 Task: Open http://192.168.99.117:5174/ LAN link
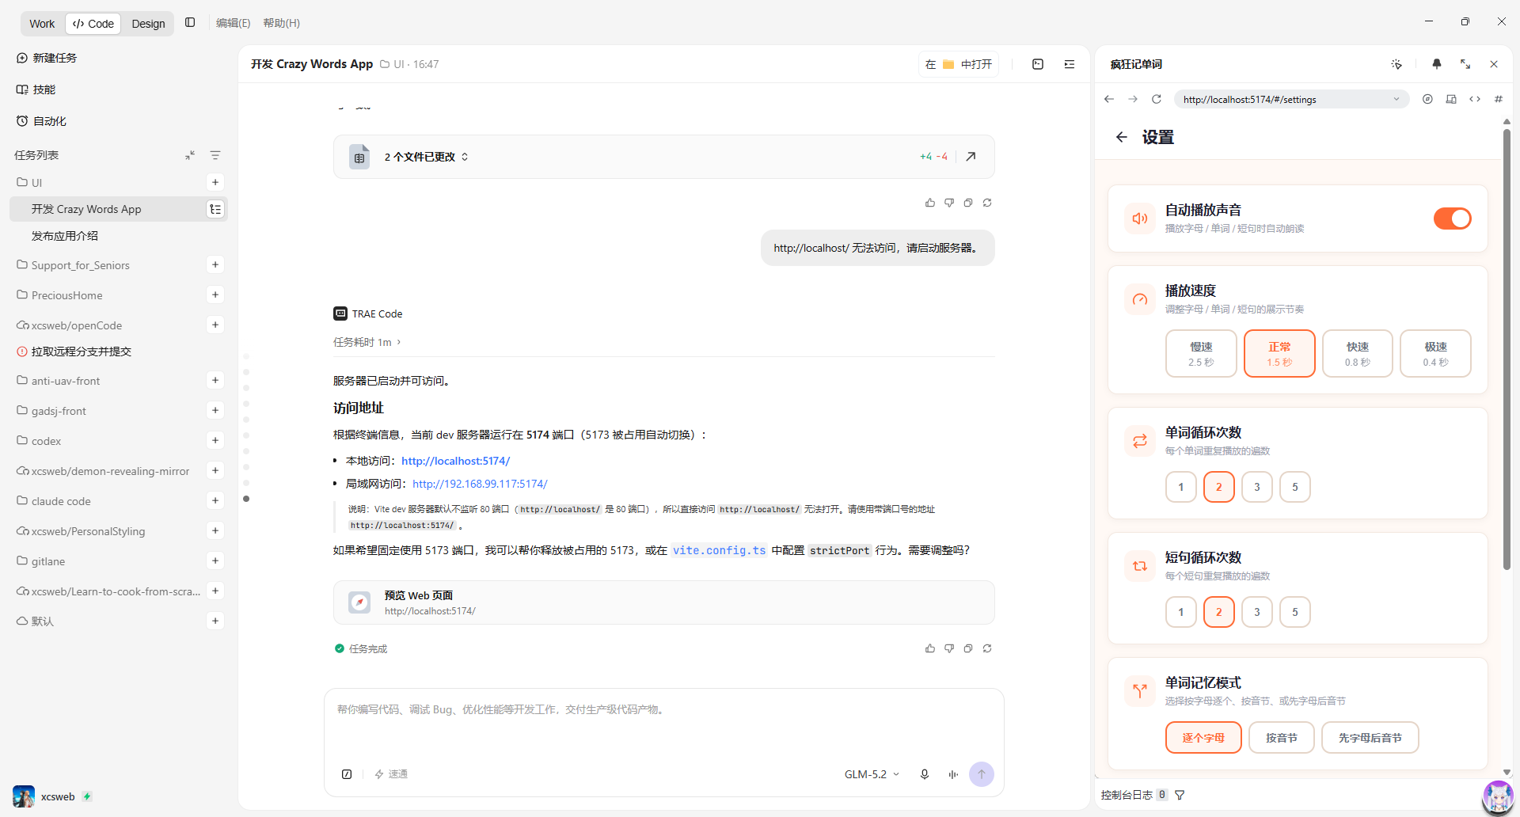(480, 484)
